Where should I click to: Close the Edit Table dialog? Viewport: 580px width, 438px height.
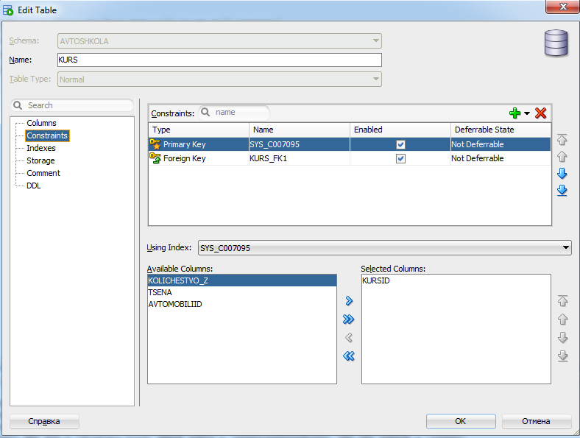[562, 7]
